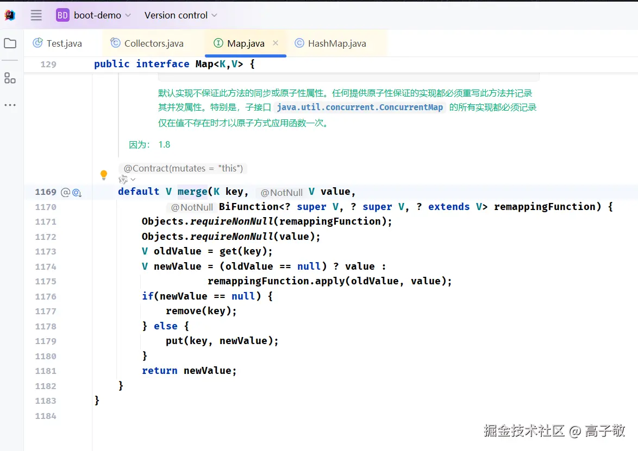Open the IntelliJ IDEA logo menu
This screenshot has height=451, width=638.
(x=10, y=15)
